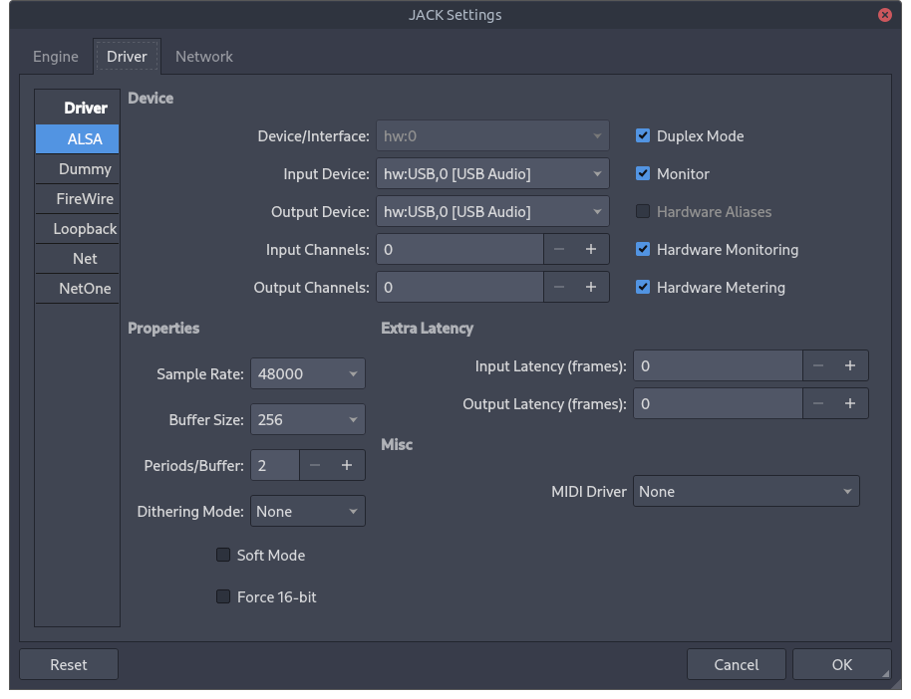Click plus on Output Channels stepper
This screenshot has height=699, width=911.
tap(590, 288)
